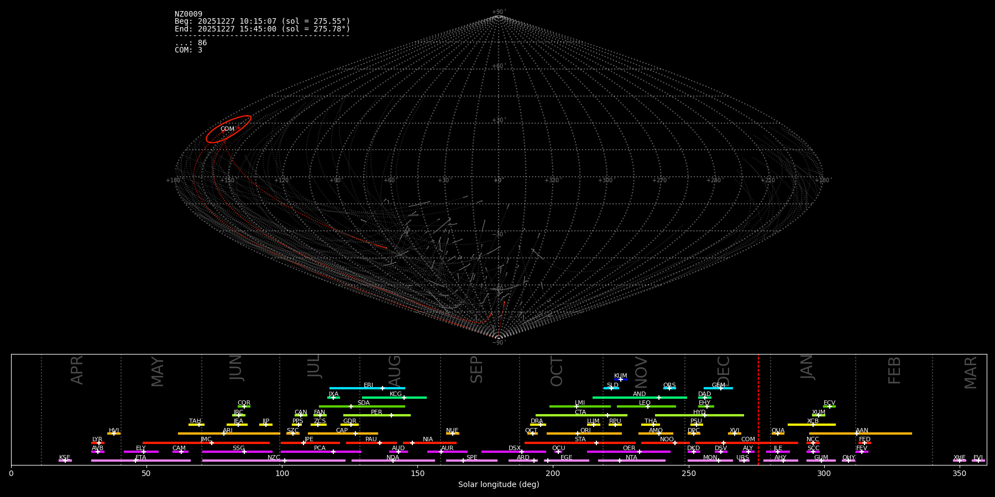The image size is (995, 497).
Task: Select the DSX shower label
Action: (x=515, y=448)
